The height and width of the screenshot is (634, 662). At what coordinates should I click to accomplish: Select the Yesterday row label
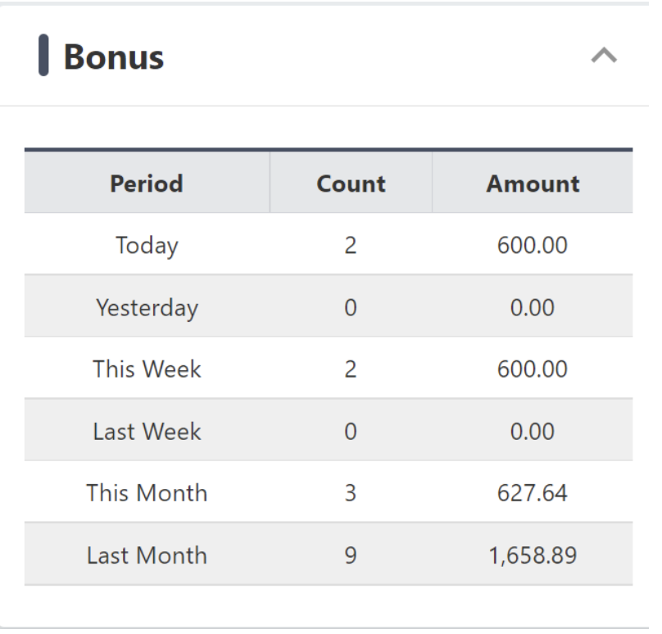tap(147, 307)
